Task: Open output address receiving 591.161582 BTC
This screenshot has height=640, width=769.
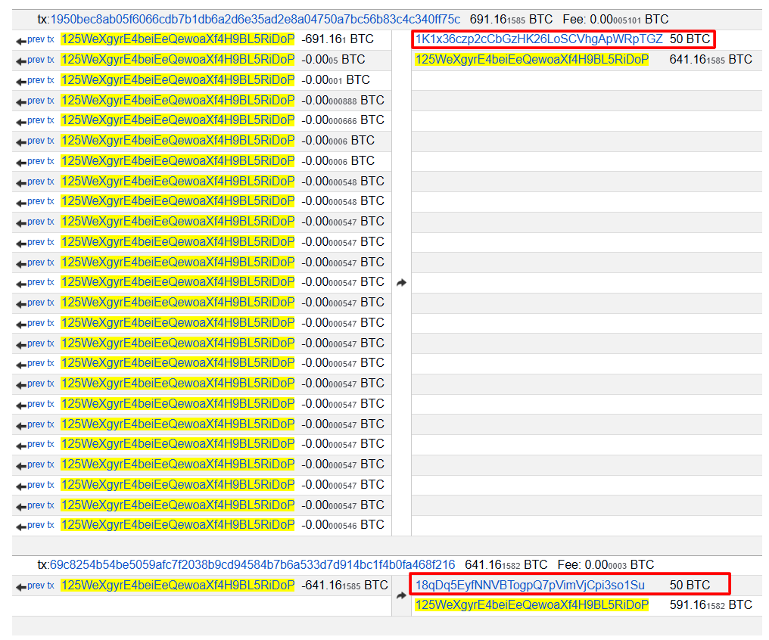Action: pyautogui.click(x=532, y=605)
